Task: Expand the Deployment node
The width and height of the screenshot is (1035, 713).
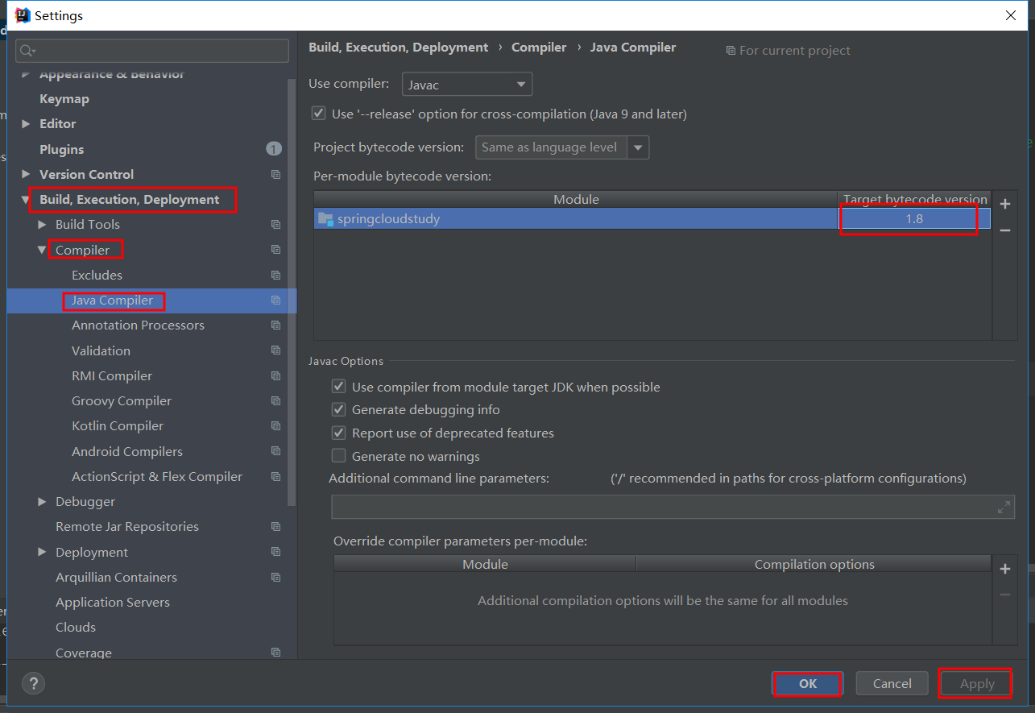Action: coord(42,552)
